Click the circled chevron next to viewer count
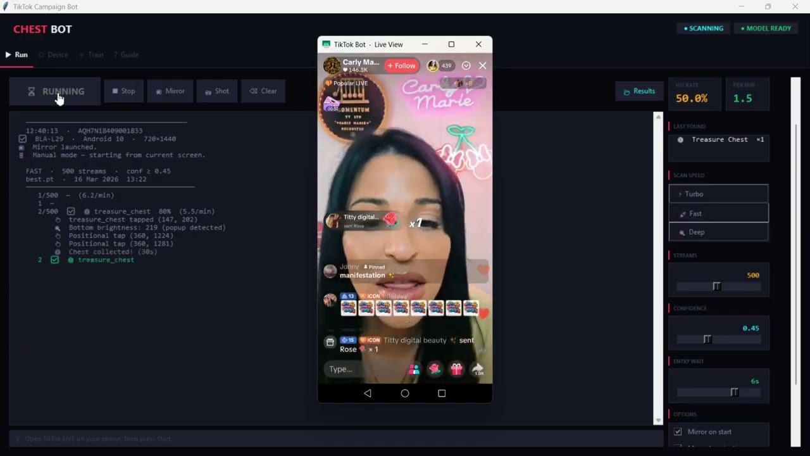 [x=466, y=65]
